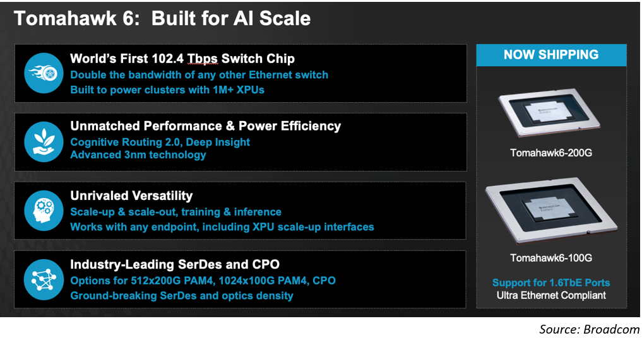This screenshot has height=338, width=642.
Task: Select the "Unrivaled Versatility" heading
Action: [131, 195]
